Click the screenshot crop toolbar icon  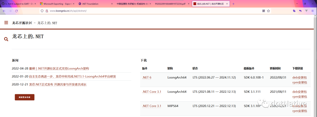[x=294, y=11]
